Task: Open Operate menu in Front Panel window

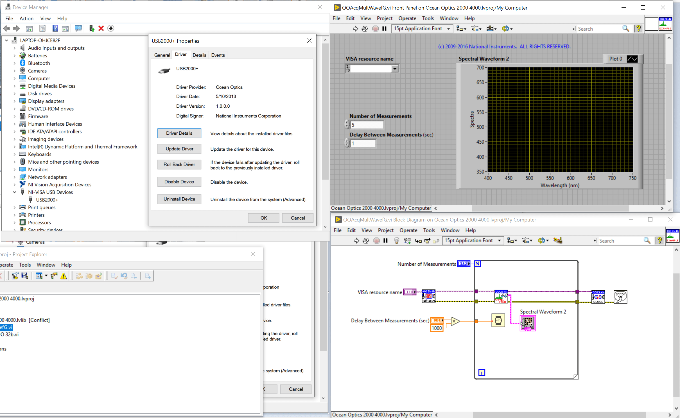Action: (x=407, y=19)
